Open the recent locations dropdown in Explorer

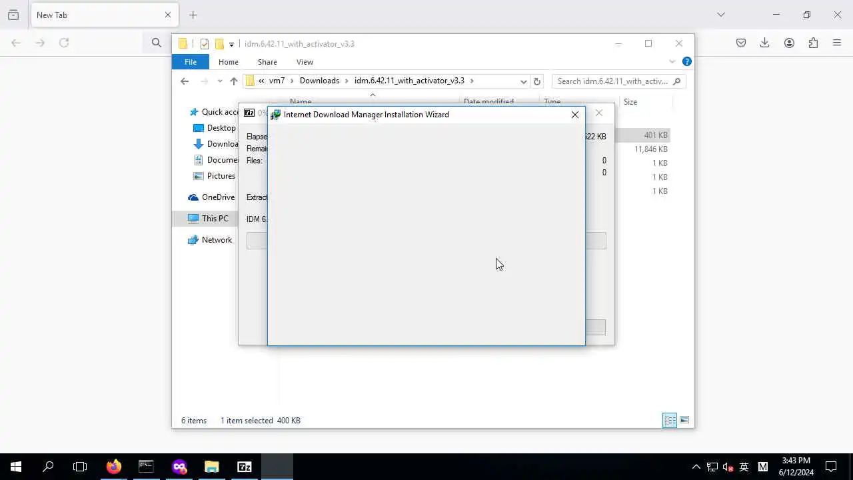point(220,81)
